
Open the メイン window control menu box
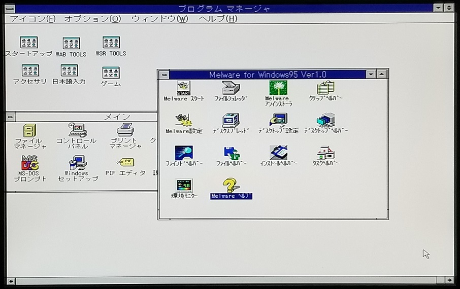pos(10,117)
